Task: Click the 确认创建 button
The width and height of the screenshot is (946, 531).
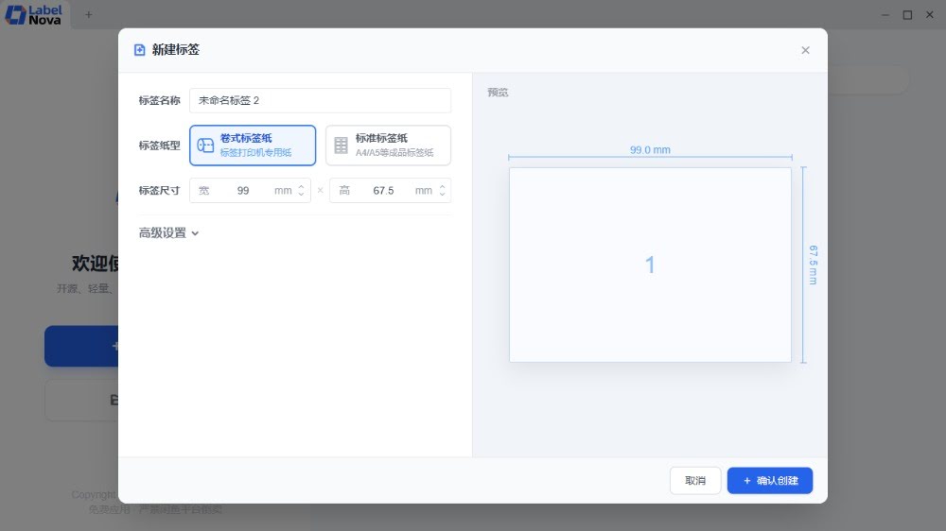Action: pos(769,481)
